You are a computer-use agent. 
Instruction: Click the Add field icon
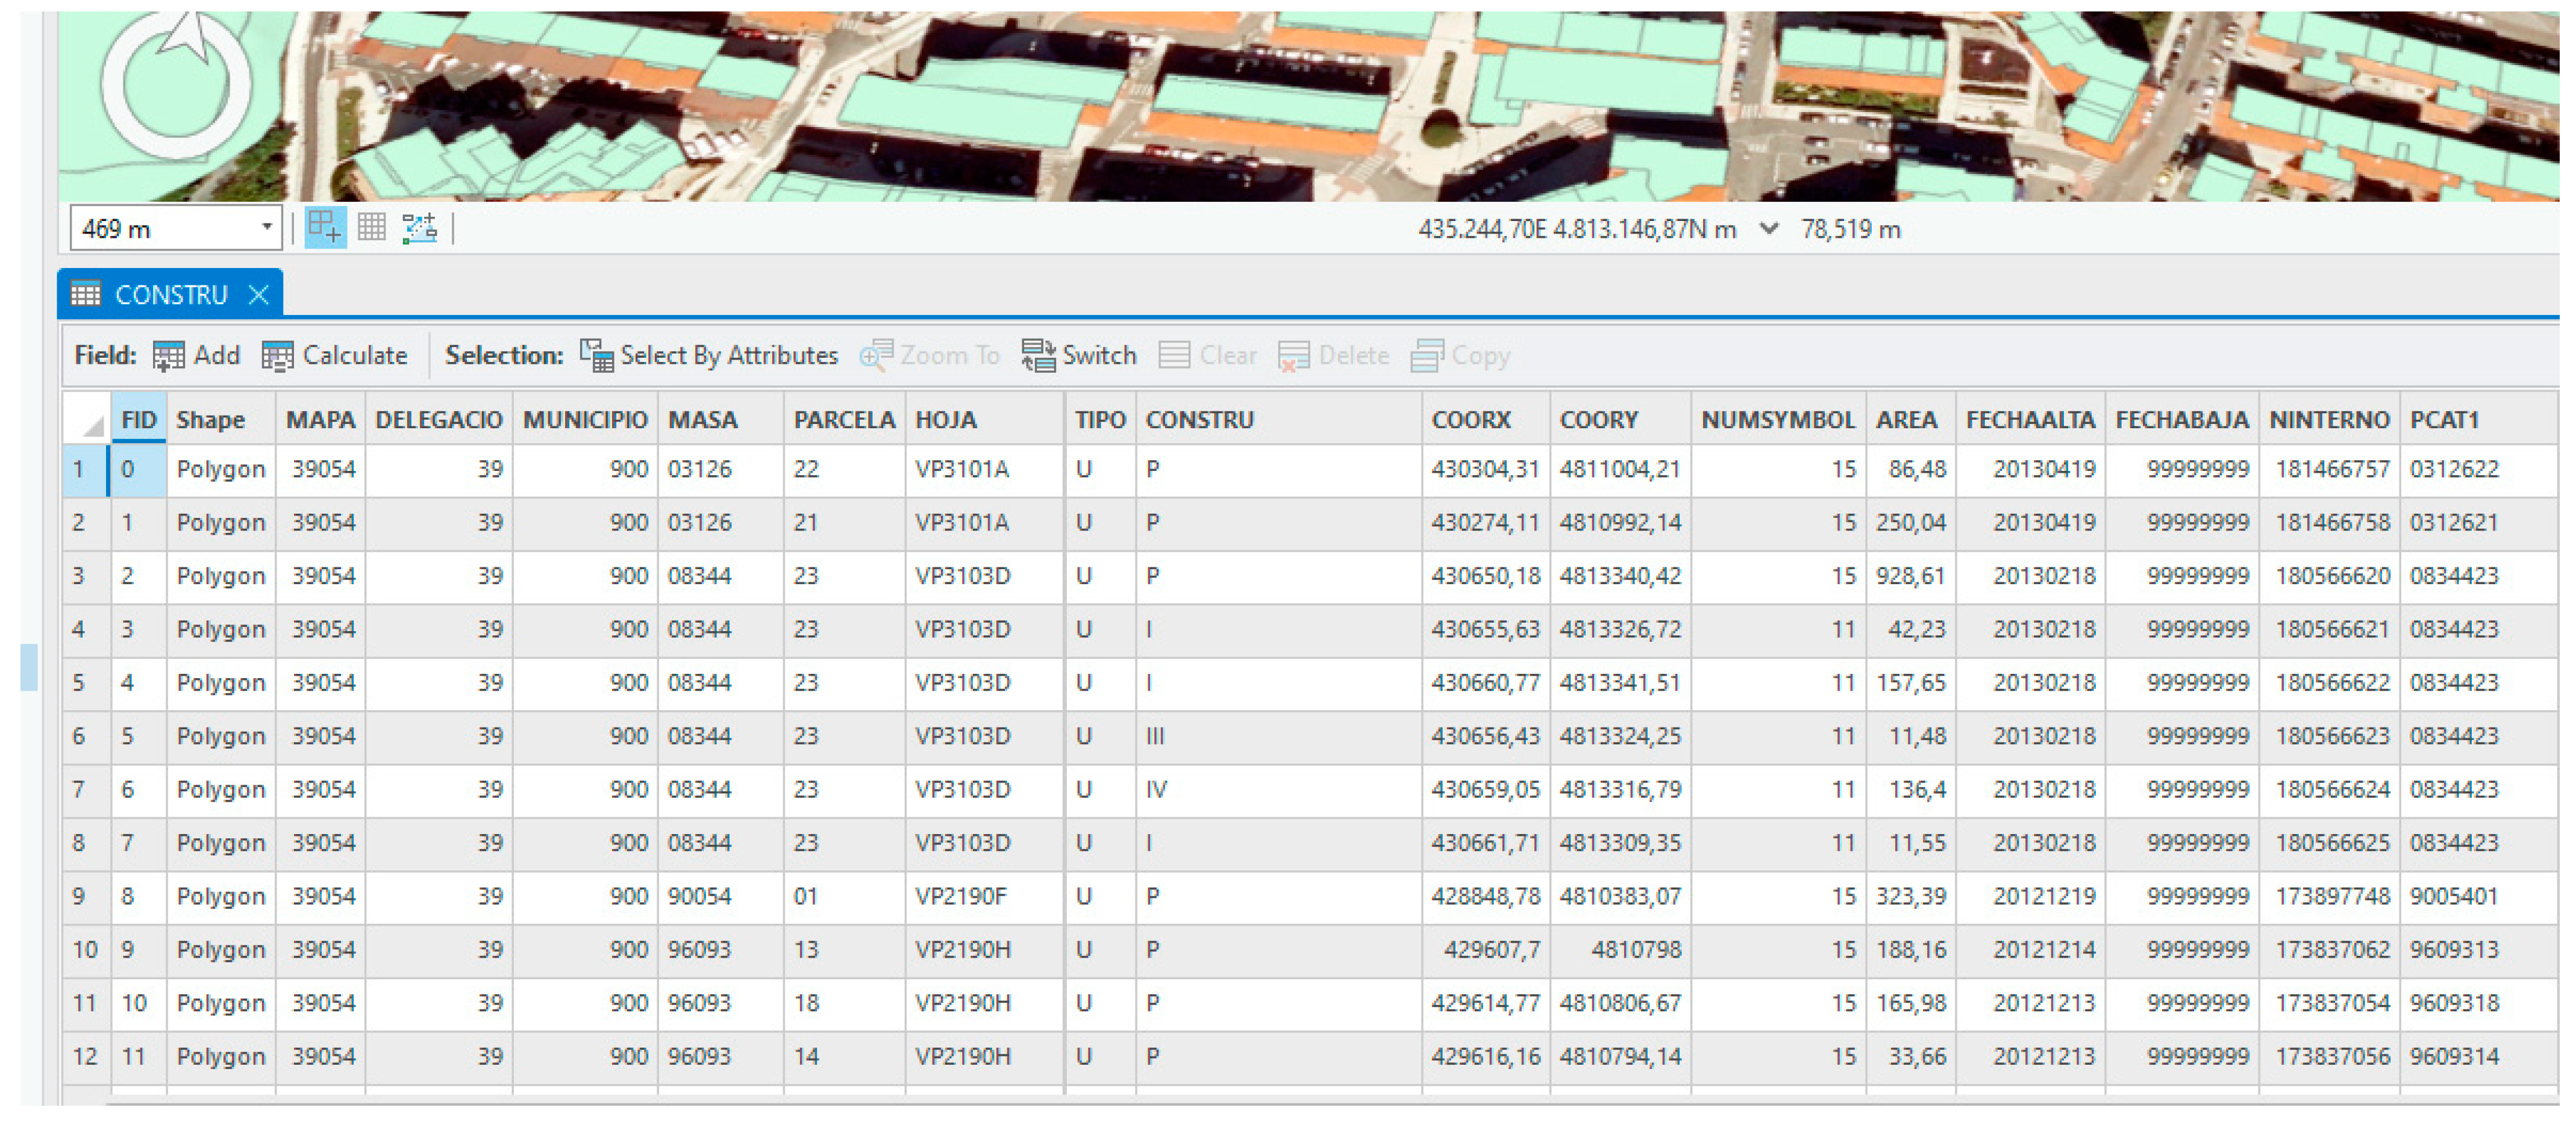point(168,356)
